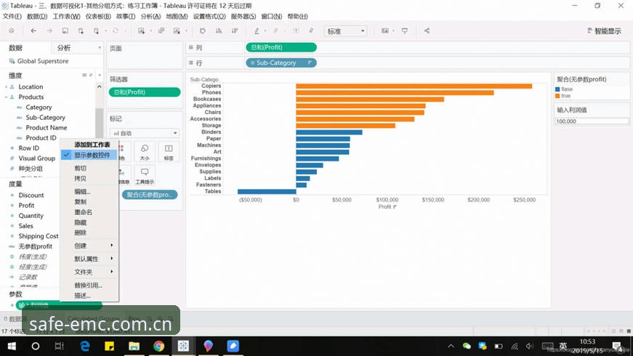Click the 输入利润值 parameter input field

(x=592, y=121)
